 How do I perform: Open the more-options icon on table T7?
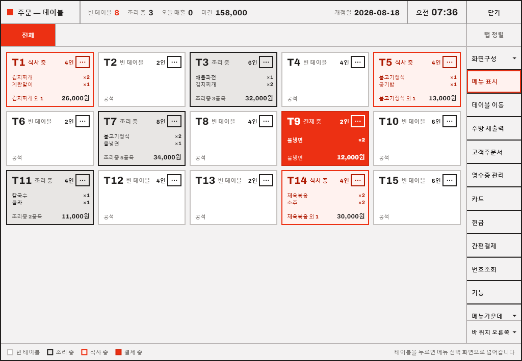click(x=174, y=121)
